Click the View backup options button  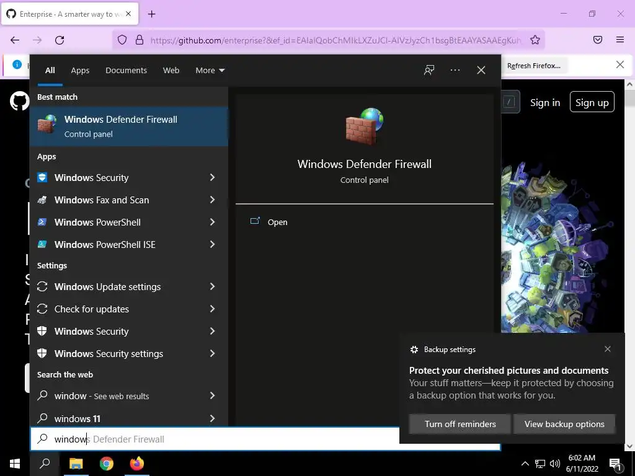coord(564,424)
